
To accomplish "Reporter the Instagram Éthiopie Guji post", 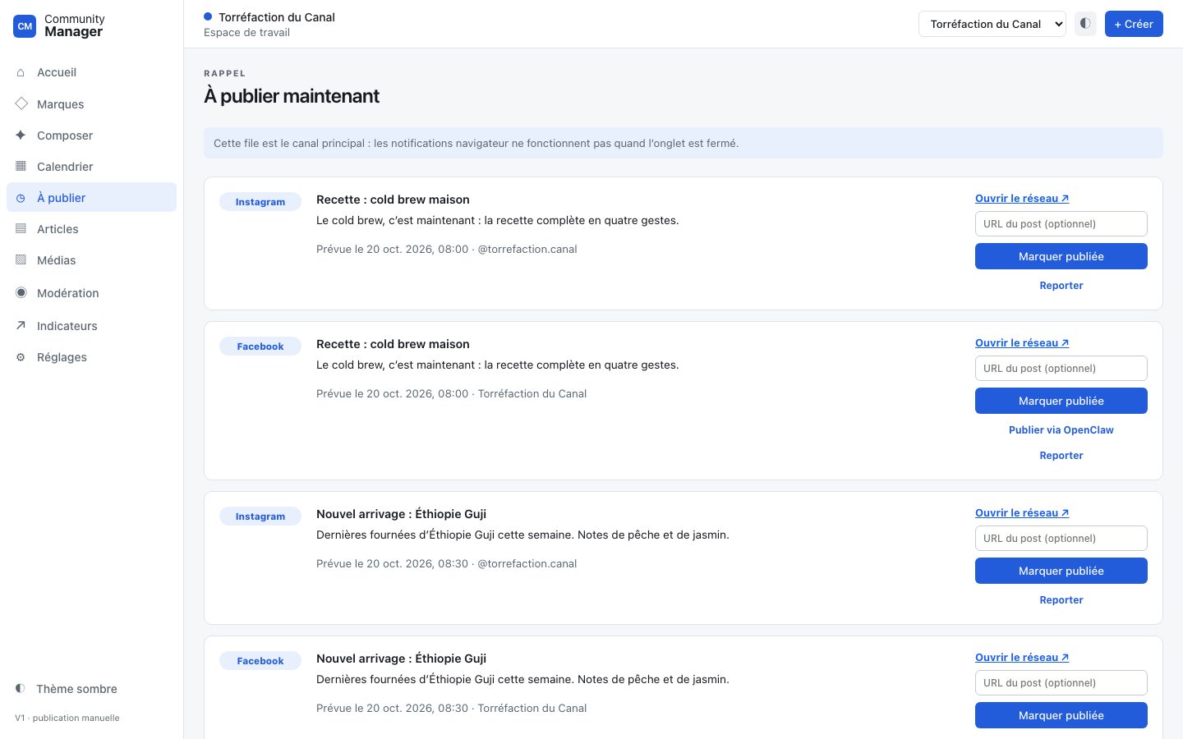I will [x=1061, y=600].
